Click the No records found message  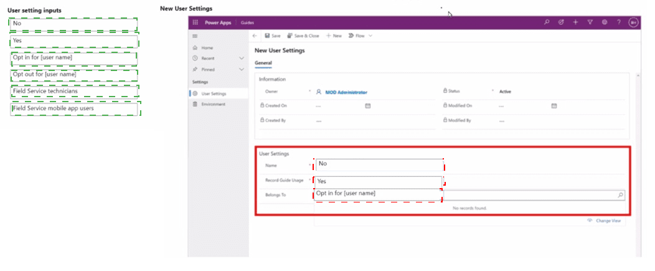(x=470, y=208)
